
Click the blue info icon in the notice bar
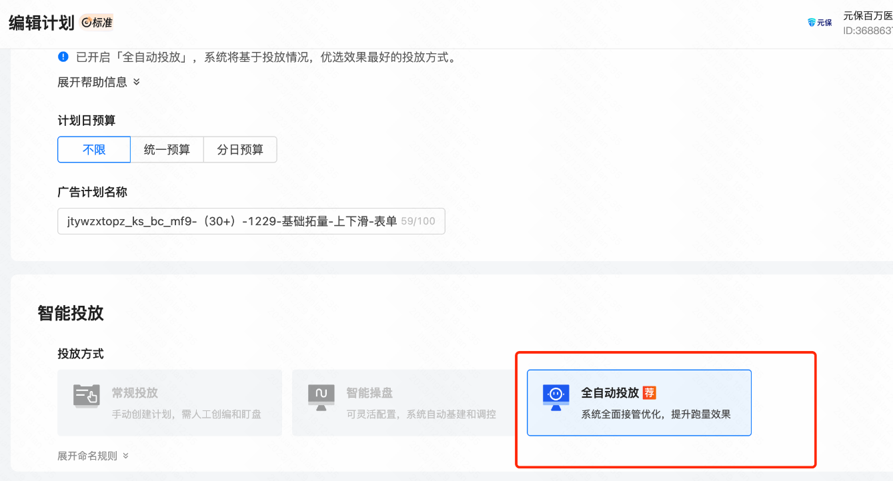point(63,57)
